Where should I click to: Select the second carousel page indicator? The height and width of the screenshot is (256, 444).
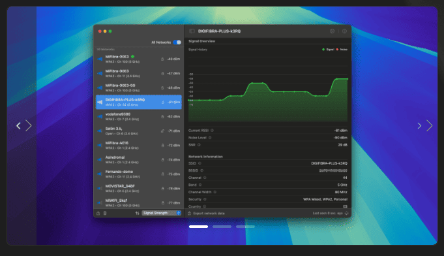coord(222,227)
